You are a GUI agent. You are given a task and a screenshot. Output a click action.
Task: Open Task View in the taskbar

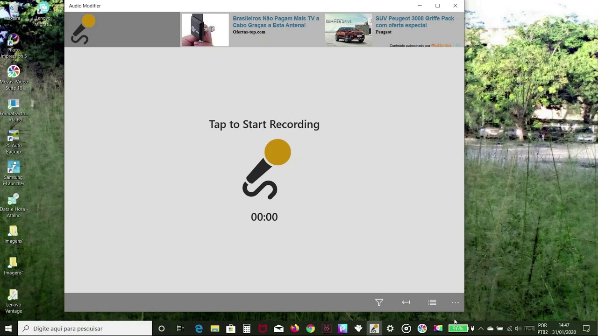(x=180, y=329)
